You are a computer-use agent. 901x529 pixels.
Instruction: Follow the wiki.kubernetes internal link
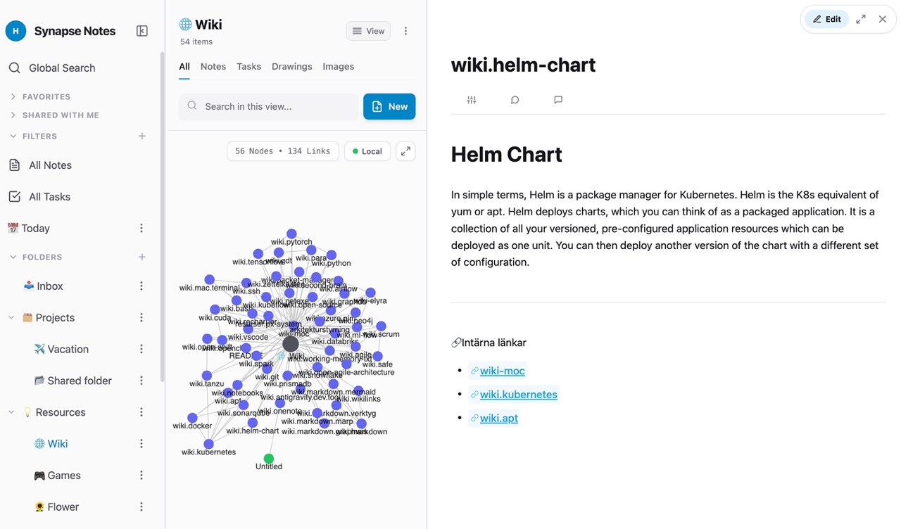(519, 395)
